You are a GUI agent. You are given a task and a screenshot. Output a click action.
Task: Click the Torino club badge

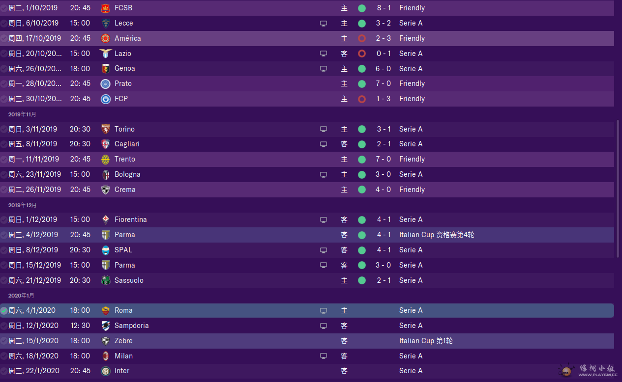pyautogui.click(x=105, y=129)
